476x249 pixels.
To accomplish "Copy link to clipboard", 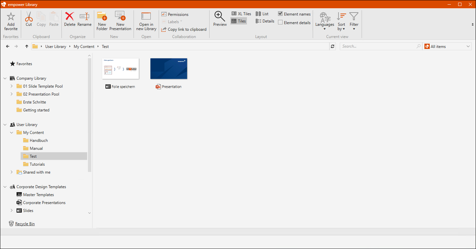I will tap(184, 29).
